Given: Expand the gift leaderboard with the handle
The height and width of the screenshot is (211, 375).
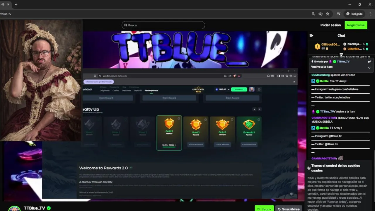Looking at the screenshot, I should [341, 55].
